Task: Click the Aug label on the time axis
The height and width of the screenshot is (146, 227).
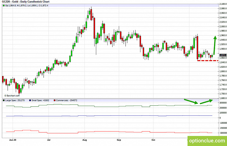Action: point(84,140)
